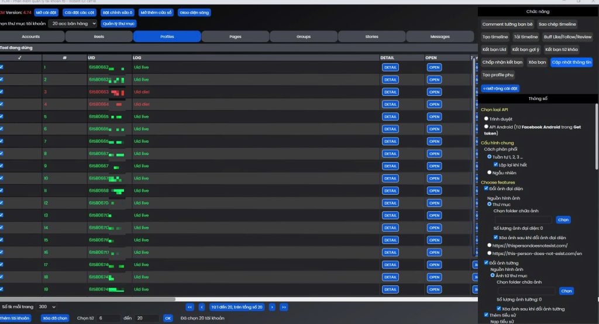Uncheck the checkbox for account row 5
This screenshot has height=324, width=599.
2,116
